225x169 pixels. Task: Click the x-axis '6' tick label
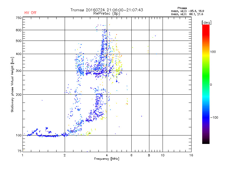(x=131, y=155)
